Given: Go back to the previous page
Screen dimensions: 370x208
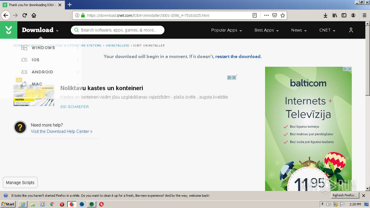Looking at the screenshot, I should 6,15.
